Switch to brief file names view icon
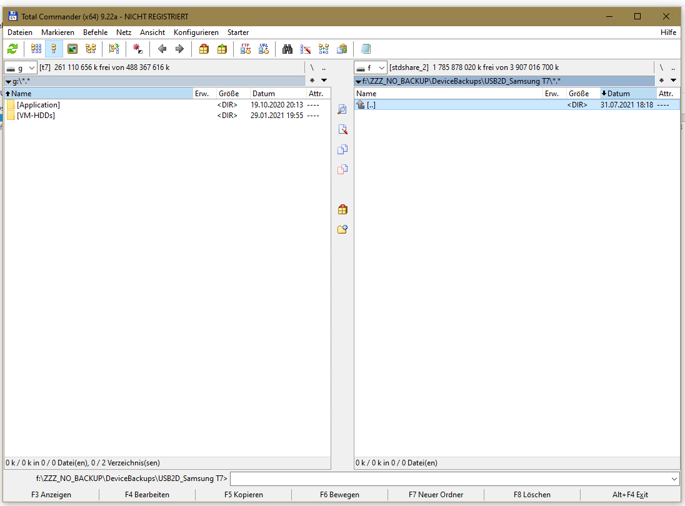685x506 pixels. click(36, 49)
